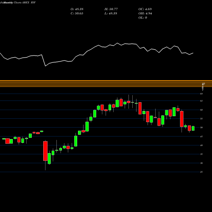Click the 50 price axis label

tap(201, 128)
